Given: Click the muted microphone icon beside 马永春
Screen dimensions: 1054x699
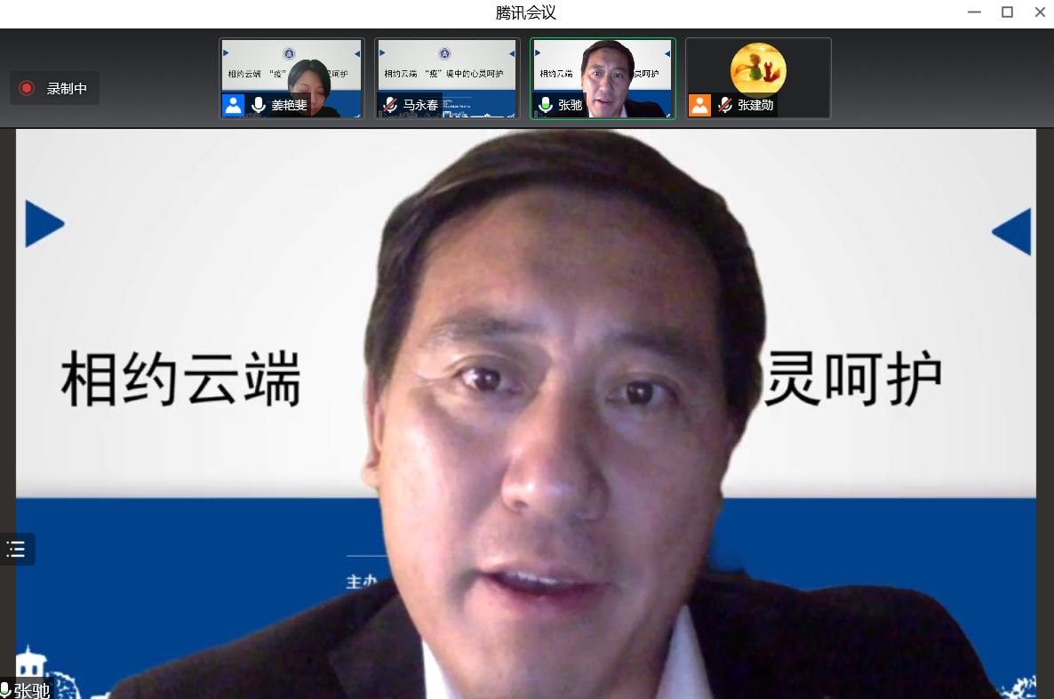Looking at the screenshot, I should click(389, 105).
